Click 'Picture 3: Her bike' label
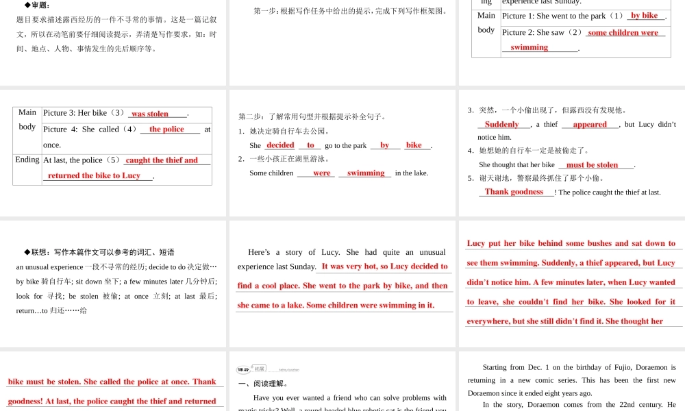This screenshot has height=411, width=685. [75, 113]
